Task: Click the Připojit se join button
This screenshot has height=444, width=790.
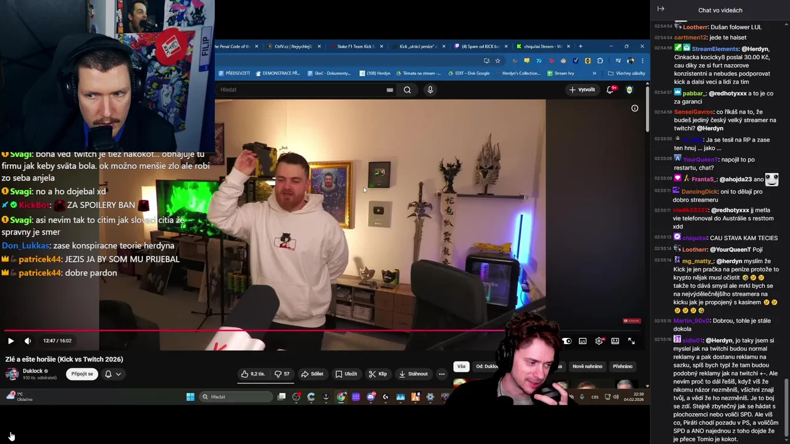Action: tap(82, 374)
